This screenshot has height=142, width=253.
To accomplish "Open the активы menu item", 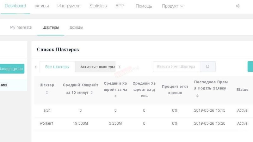I will (x=42, y=6).
